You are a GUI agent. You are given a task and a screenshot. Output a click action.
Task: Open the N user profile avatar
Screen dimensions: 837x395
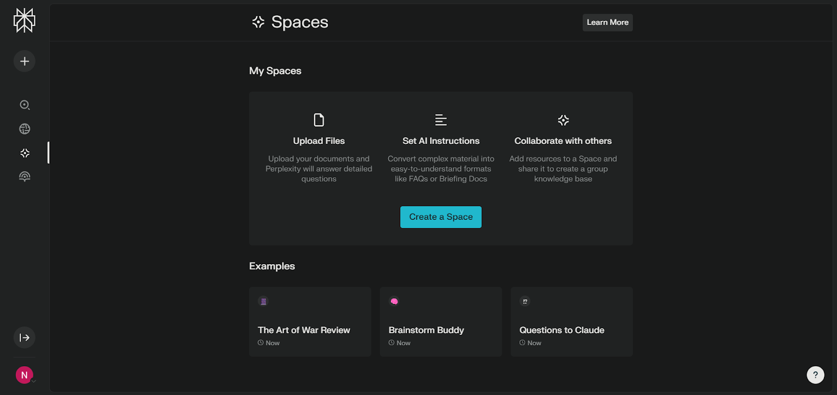[24, 375]
